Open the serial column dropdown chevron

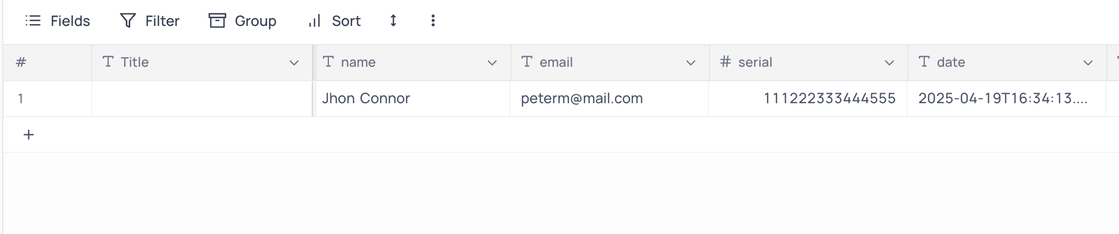tap(889, 63)
